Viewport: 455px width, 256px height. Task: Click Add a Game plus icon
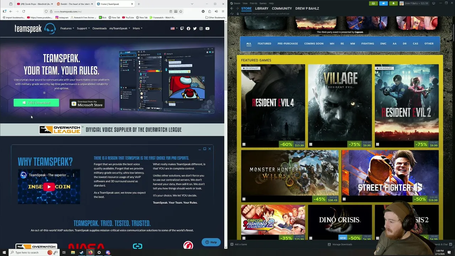point(232,244)
